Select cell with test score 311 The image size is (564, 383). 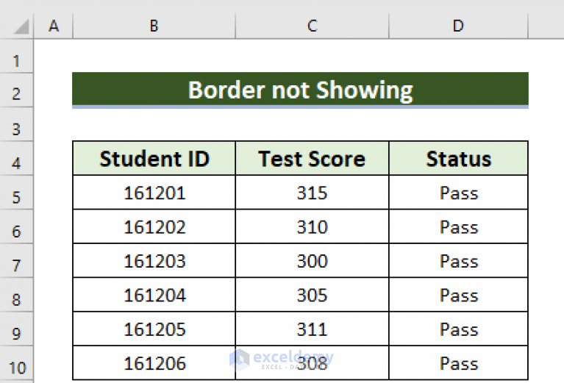coord(313,329)
